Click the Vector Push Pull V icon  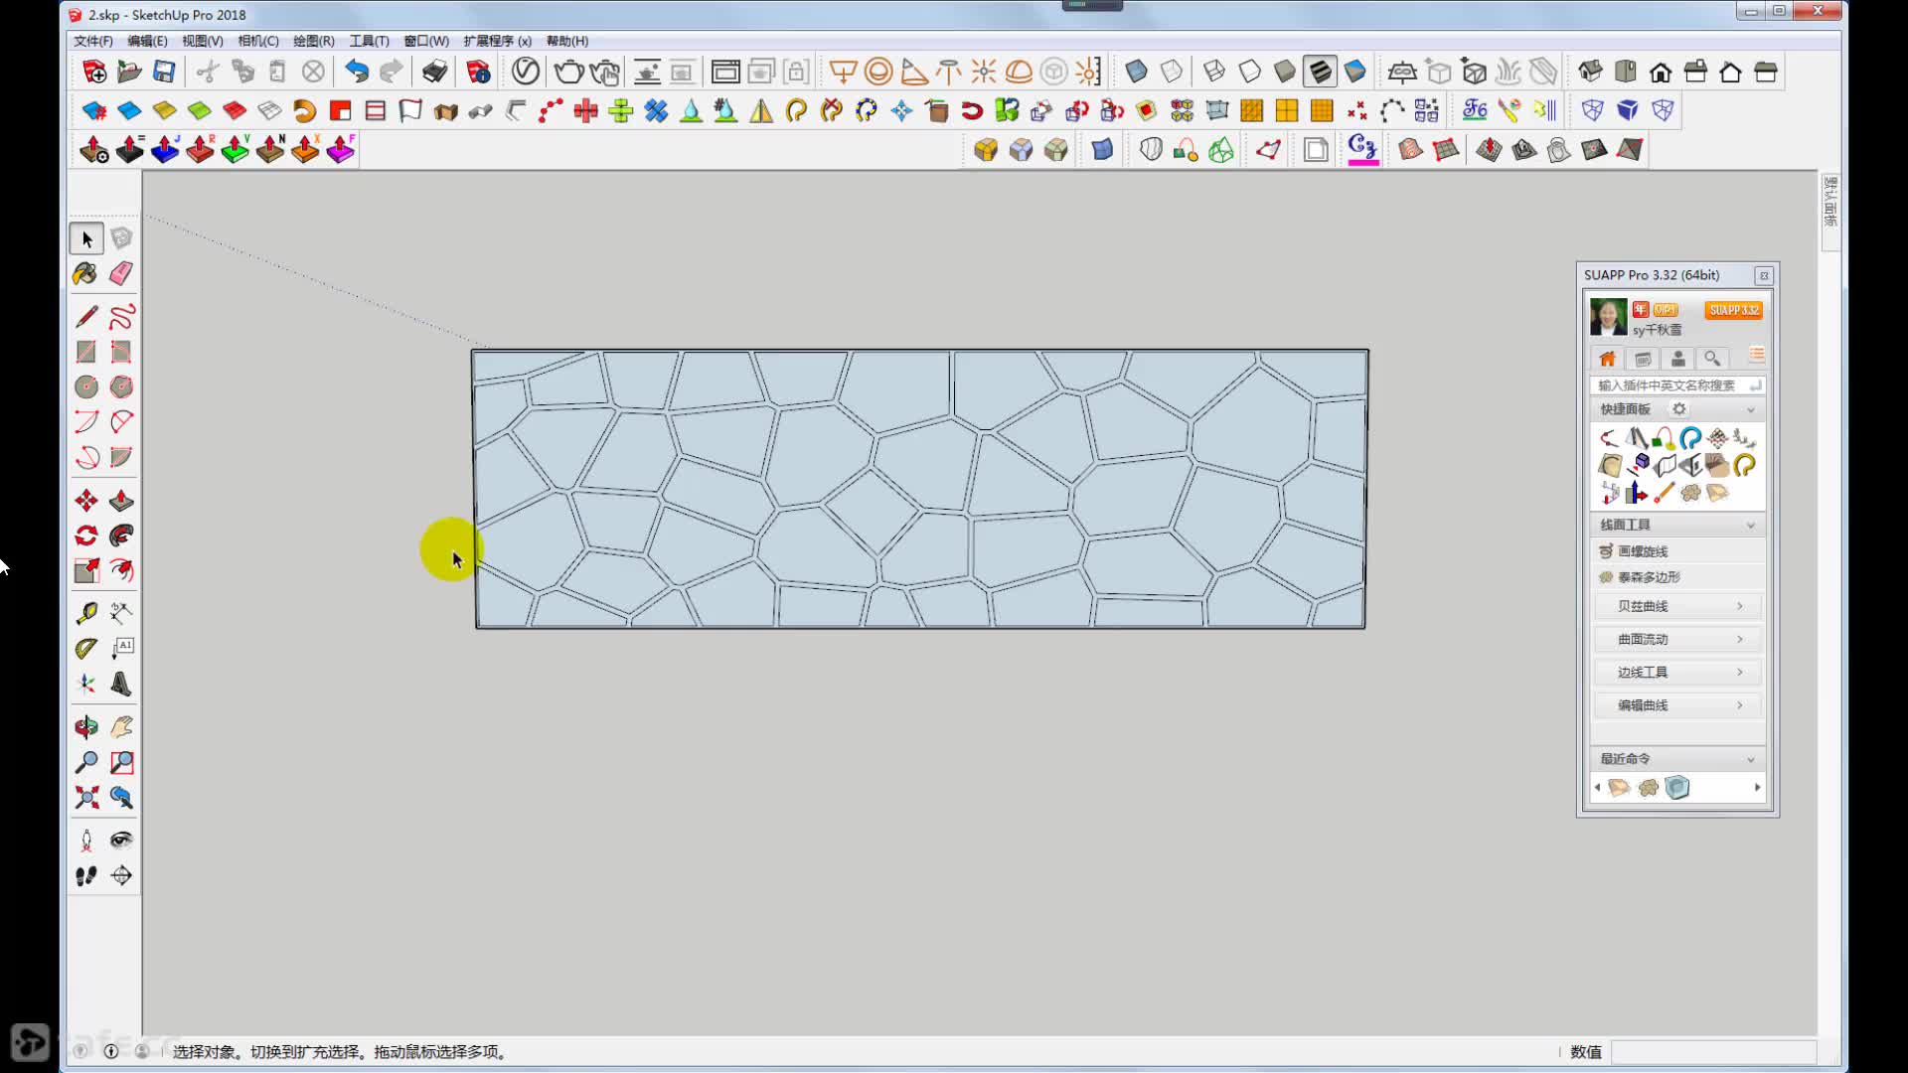tap(236, 150)
